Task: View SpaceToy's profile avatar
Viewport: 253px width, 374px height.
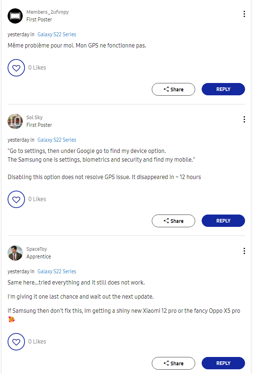Action: pyautogui.click(x=15, y=253)
